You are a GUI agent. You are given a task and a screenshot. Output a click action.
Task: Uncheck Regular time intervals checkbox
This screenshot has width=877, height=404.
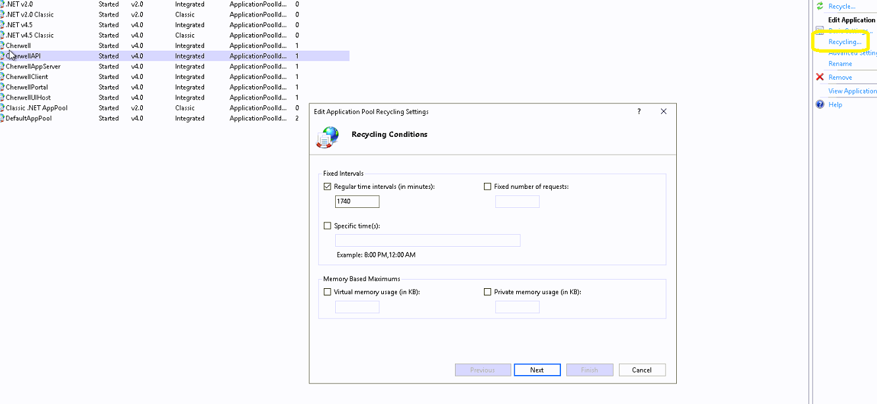(327, 187)
